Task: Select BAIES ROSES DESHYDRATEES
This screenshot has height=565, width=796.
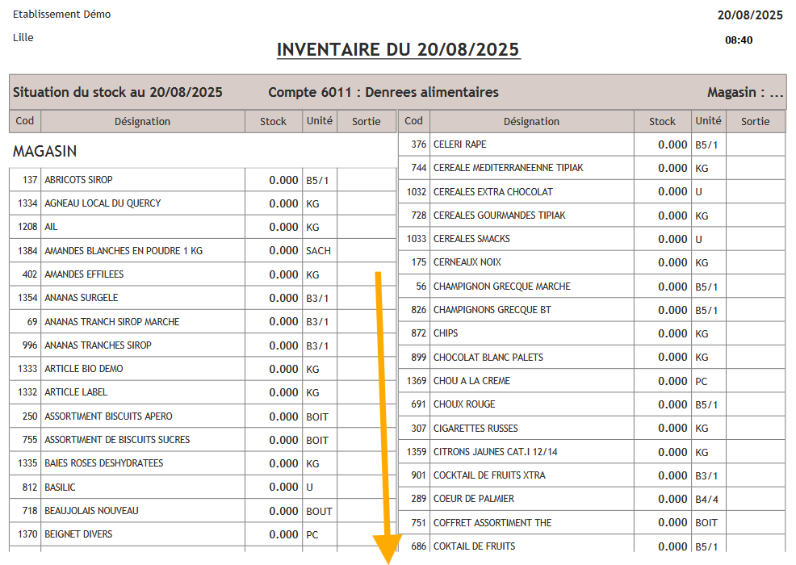Action: tap(104, 463)
